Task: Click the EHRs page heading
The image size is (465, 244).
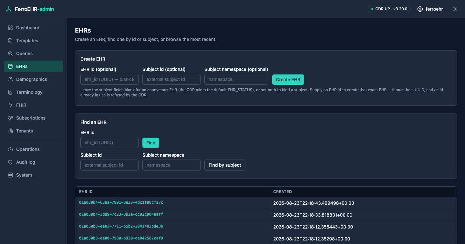Action: click(83, 30)
